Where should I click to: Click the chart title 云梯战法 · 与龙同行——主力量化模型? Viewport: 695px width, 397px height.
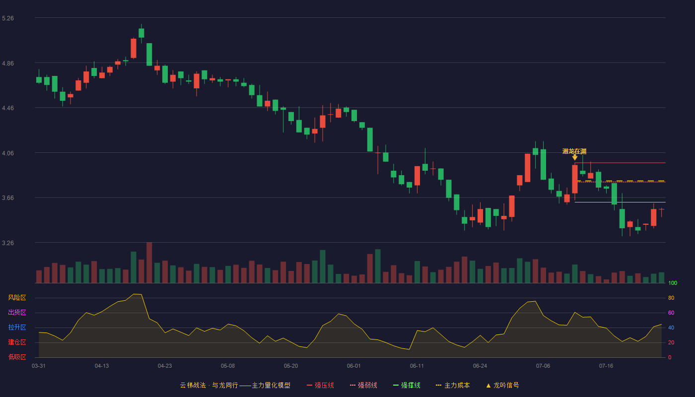[x=235, y=385]
